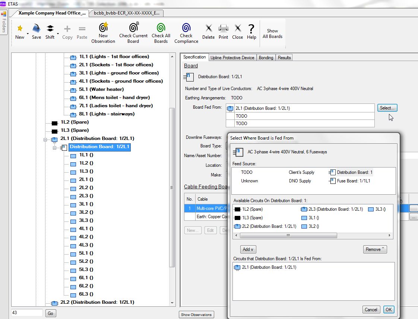418x319 pixels.
Task: Click the number field beside Go
Action: (27, 313)
